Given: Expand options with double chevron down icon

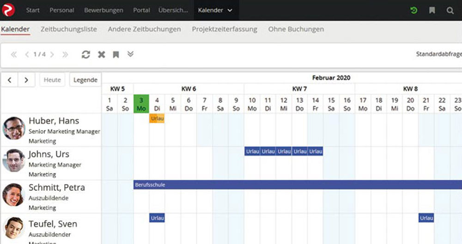Looking at the screenshot, I should click(130, 54).
